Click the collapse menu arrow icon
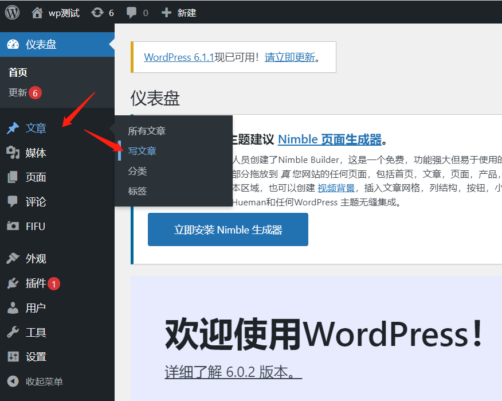The height and width of the screenshot is (401, 502). (13, 381)
